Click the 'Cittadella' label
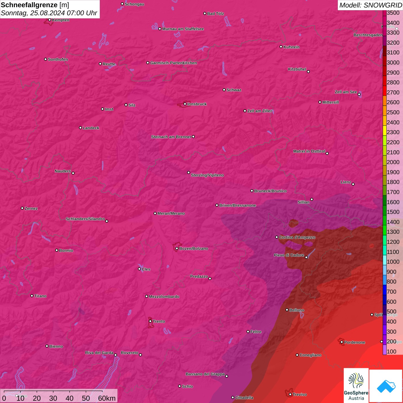 click(244, 398)
